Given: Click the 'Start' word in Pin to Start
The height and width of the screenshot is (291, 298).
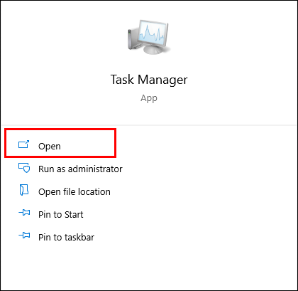Looking at the screenshot, I should 74,215.
